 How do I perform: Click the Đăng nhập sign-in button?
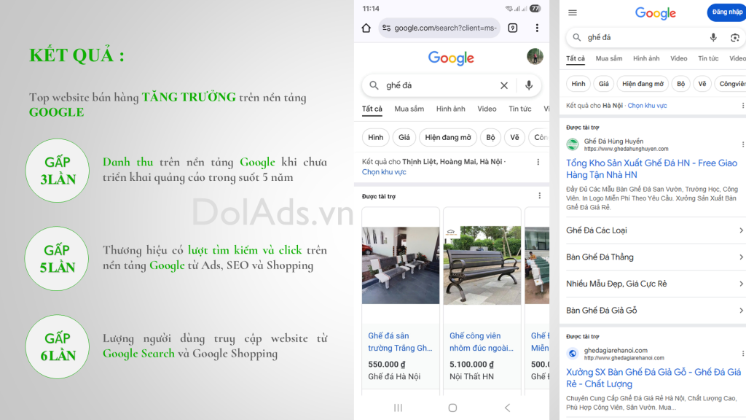[726, 12]
